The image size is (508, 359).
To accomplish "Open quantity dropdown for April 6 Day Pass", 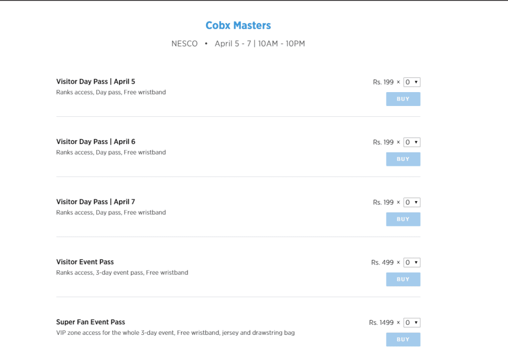I will coord(412,142).
